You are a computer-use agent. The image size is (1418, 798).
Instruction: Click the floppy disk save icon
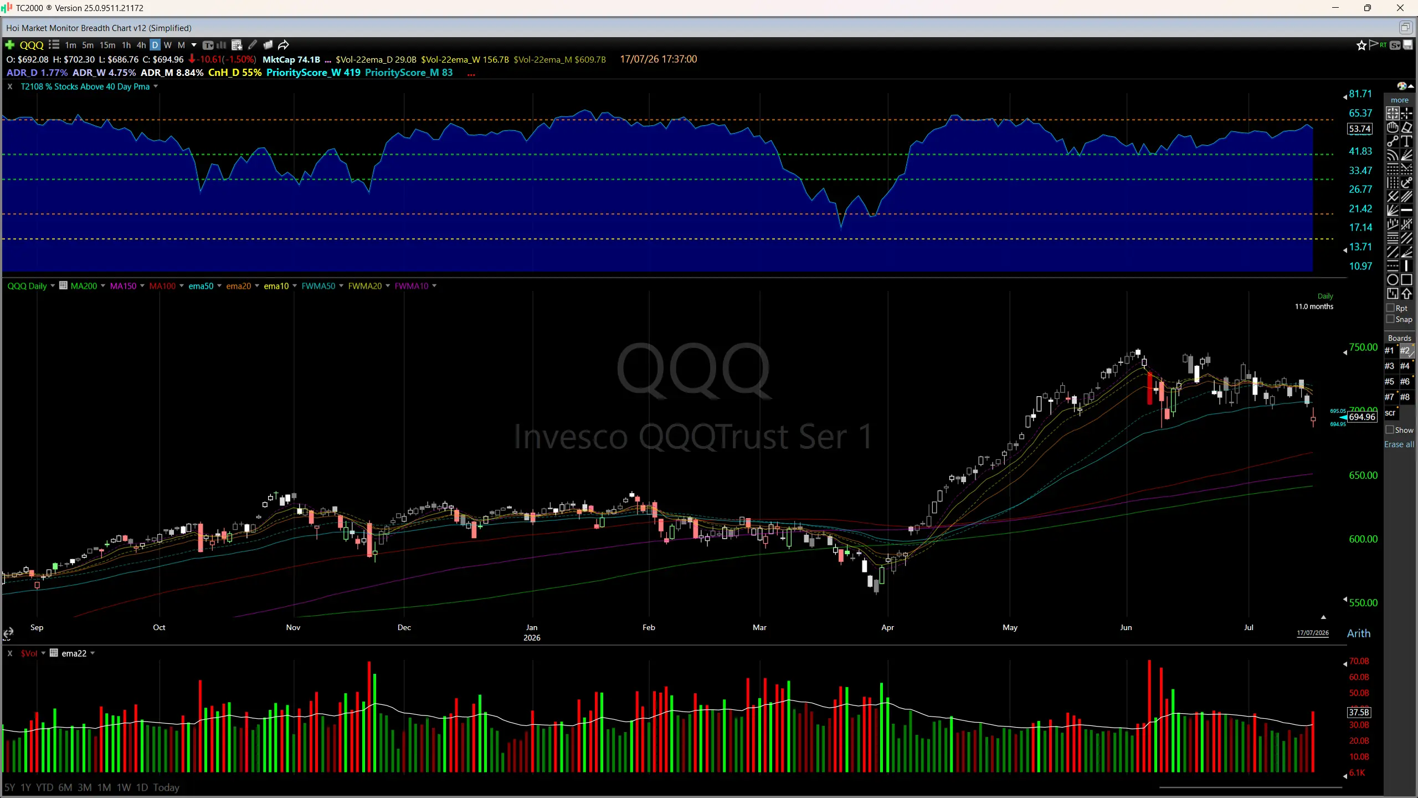coord(1408,45)
